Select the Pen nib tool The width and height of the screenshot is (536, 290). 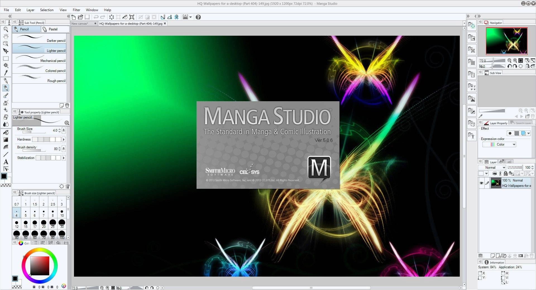pos(6,81)
